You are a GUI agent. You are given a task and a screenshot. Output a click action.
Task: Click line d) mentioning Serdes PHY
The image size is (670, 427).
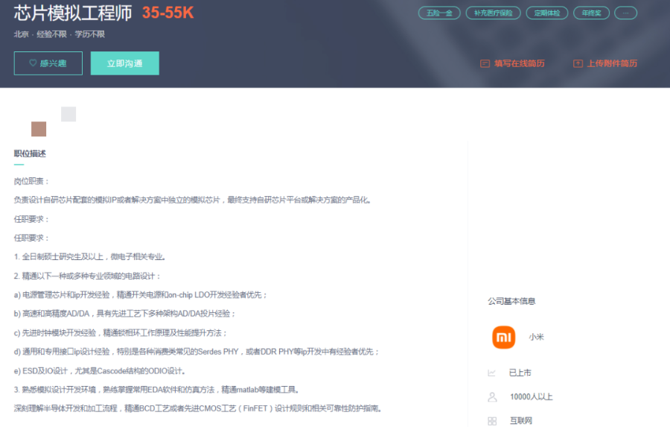point(197,352)
